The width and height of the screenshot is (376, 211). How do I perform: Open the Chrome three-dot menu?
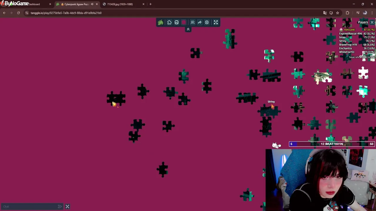point(372,13)
